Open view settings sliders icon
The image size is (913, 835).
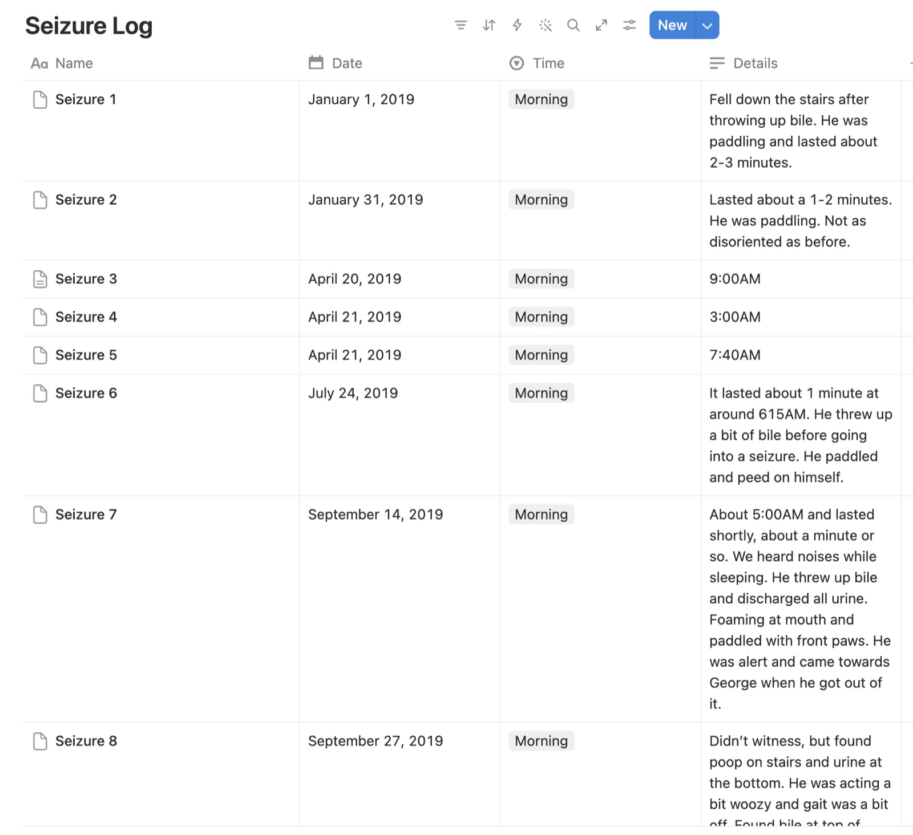coord(629,25)
